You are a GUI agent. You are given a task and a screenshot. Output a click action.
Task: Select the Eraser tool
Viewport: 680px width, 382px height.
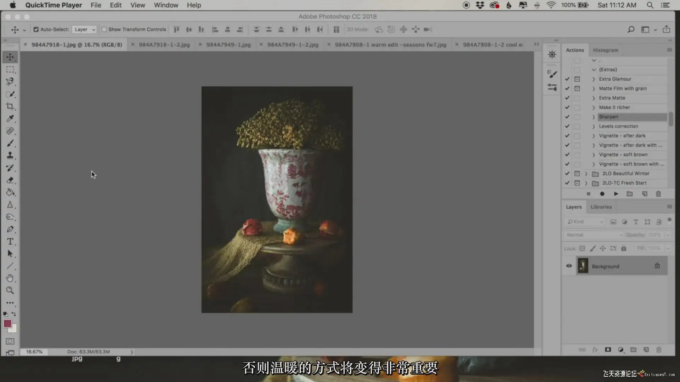click(x=10, y=180)
